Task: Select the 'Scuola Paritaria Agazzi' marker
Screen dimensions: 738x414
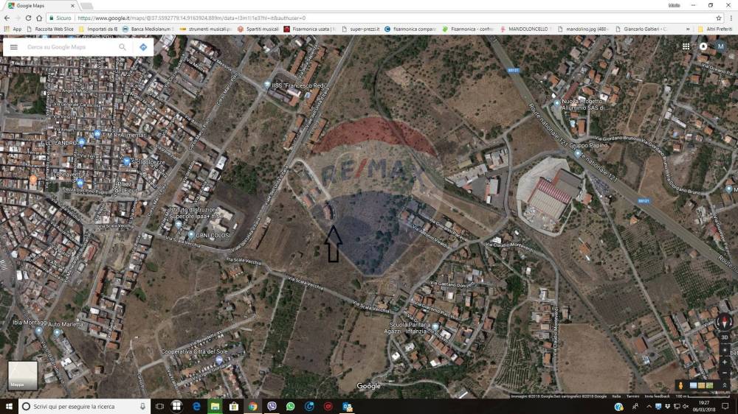Action: (x=435, y=326)
